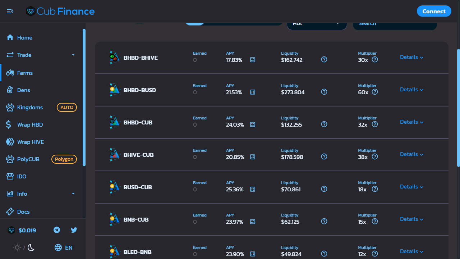The width and height of the screenshot is (460, 259).
Task: Open Wrap HBD page
Action: pyautogui.click(x=41, y=125)
